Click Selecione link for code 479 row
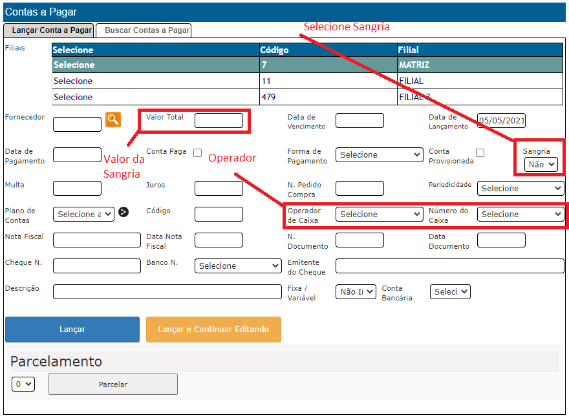Screen dimensions: 569x420 click(73, 97)
